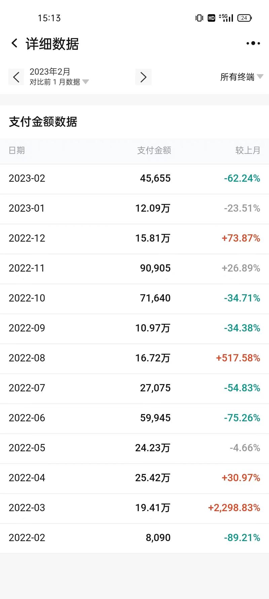Click the right arrow to view next month
Screen dimensions: 269x599
pos(143,77)
